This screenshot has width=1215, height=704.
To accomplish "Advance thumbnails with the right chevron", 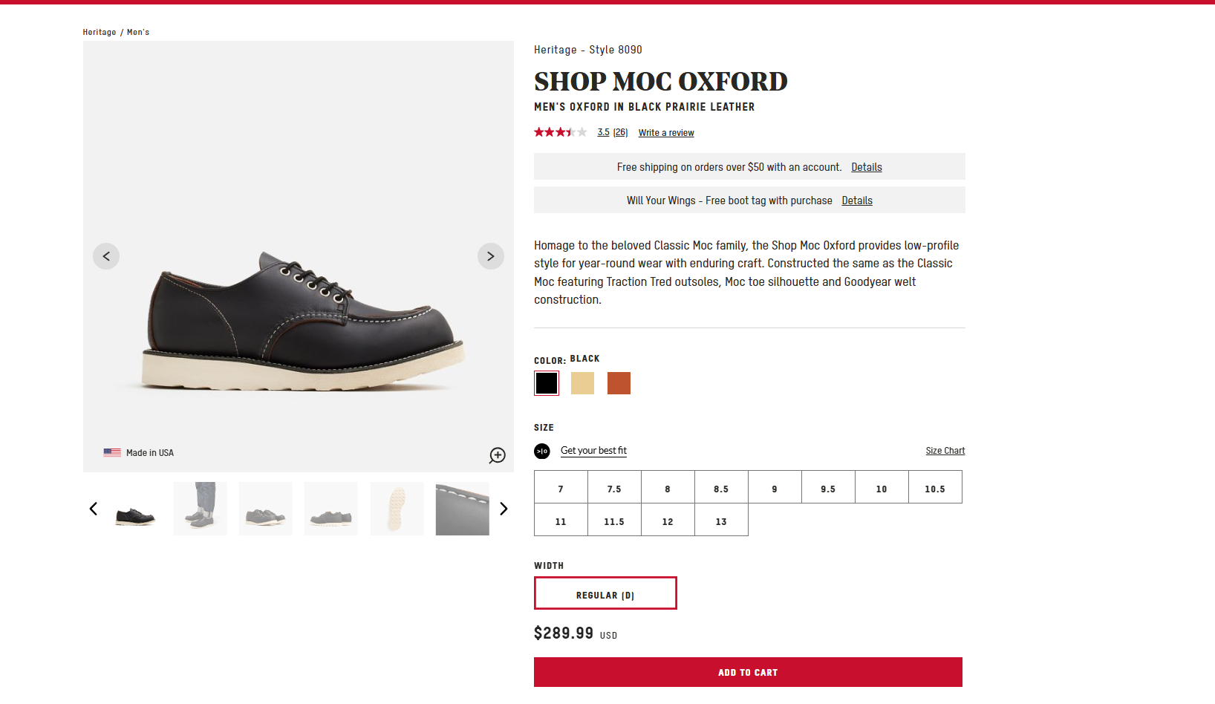I will tap(504, 509).
